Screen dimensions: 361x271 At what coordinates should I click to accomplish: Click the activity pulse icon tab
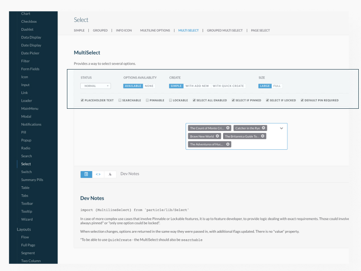[x=110, y=174]
